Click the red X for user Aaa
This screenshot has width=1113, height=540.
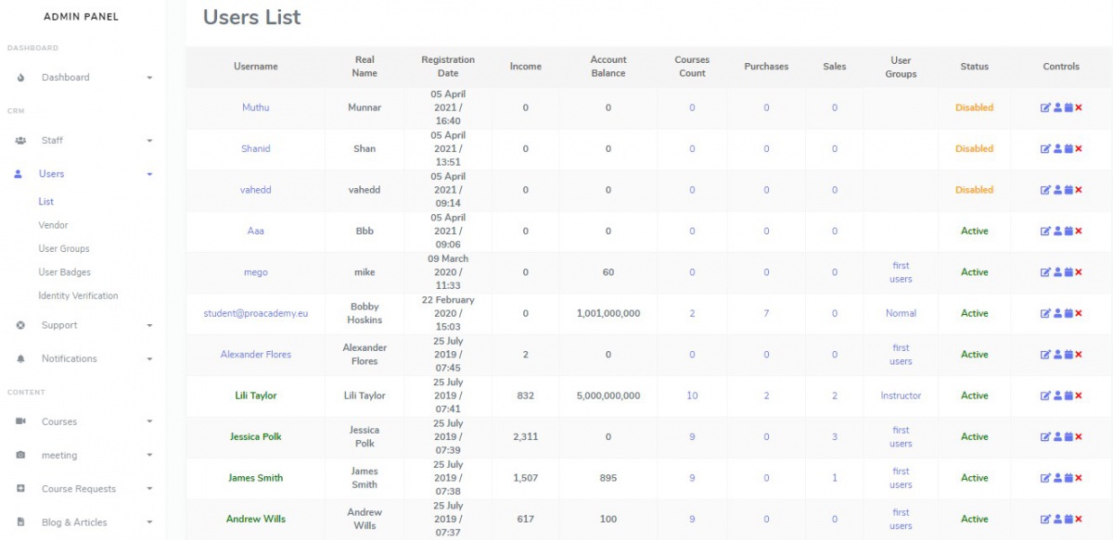[x=1079, y=232]
